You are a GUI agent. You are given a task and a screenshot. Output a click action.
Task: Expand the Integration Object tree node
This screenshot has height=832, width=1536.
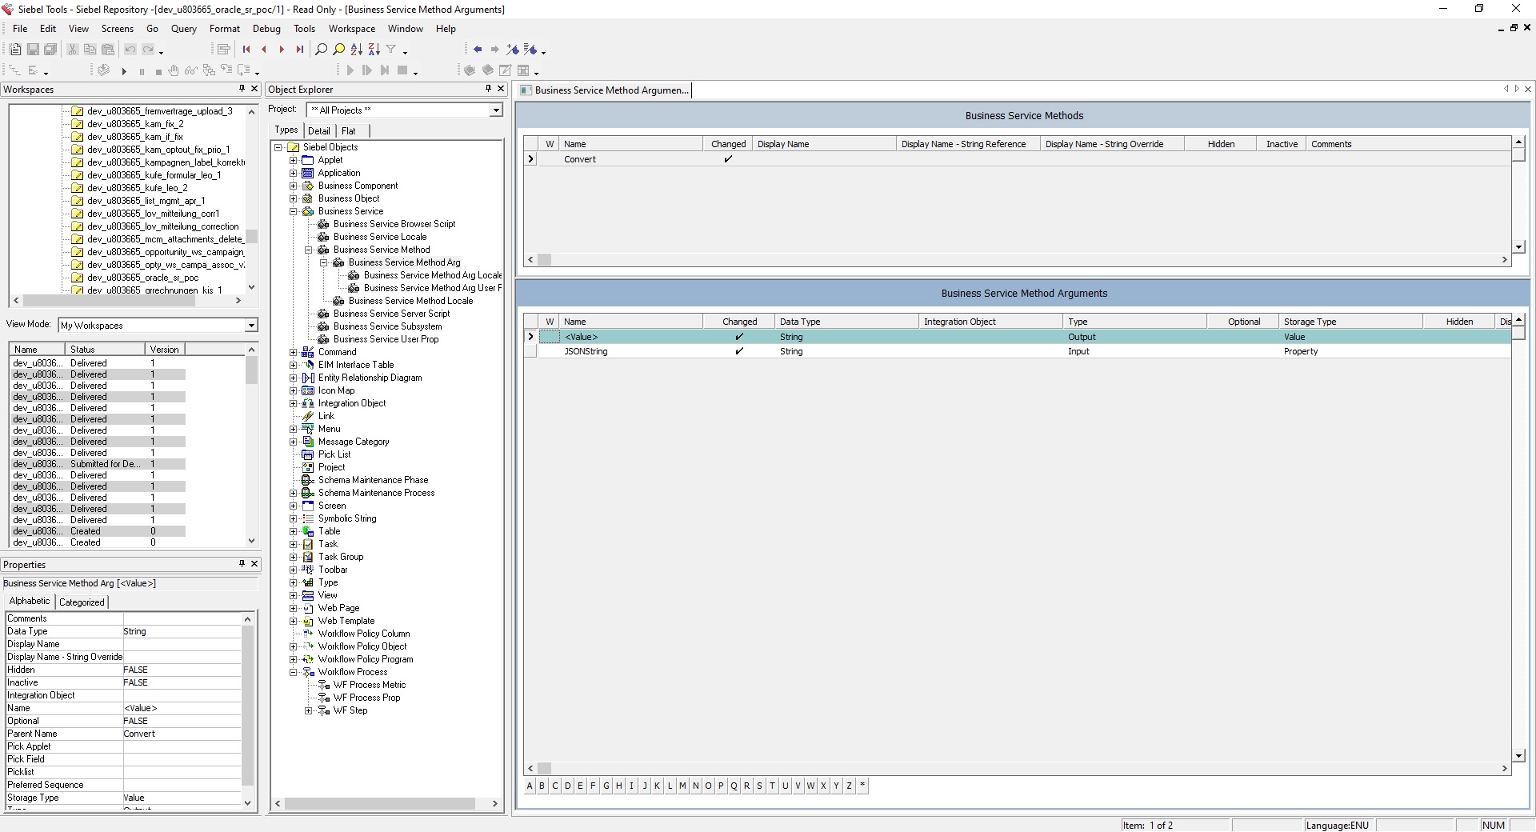click(293, 403)
